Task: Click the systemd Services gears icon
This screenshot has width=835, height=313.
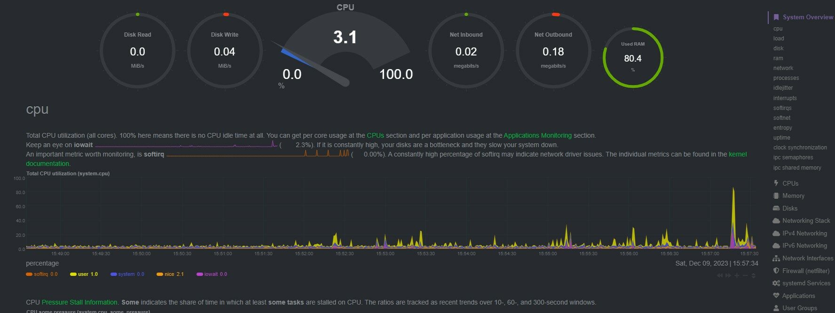Action: pos(776,283)
